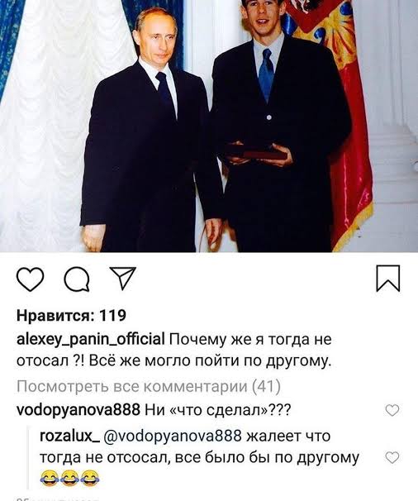Open comments via the speech bubble icon

(x=77, y=279)
